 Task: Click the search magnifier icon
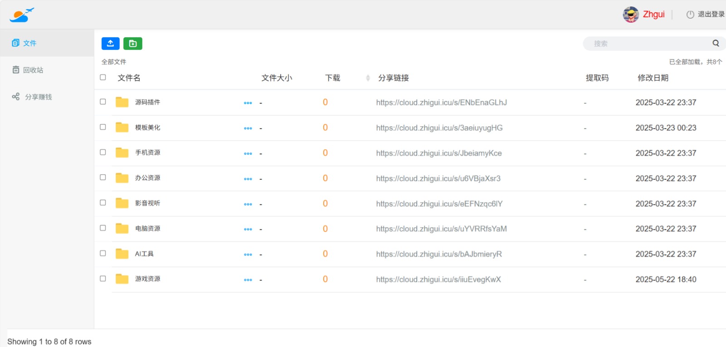[x=716, y=43]
